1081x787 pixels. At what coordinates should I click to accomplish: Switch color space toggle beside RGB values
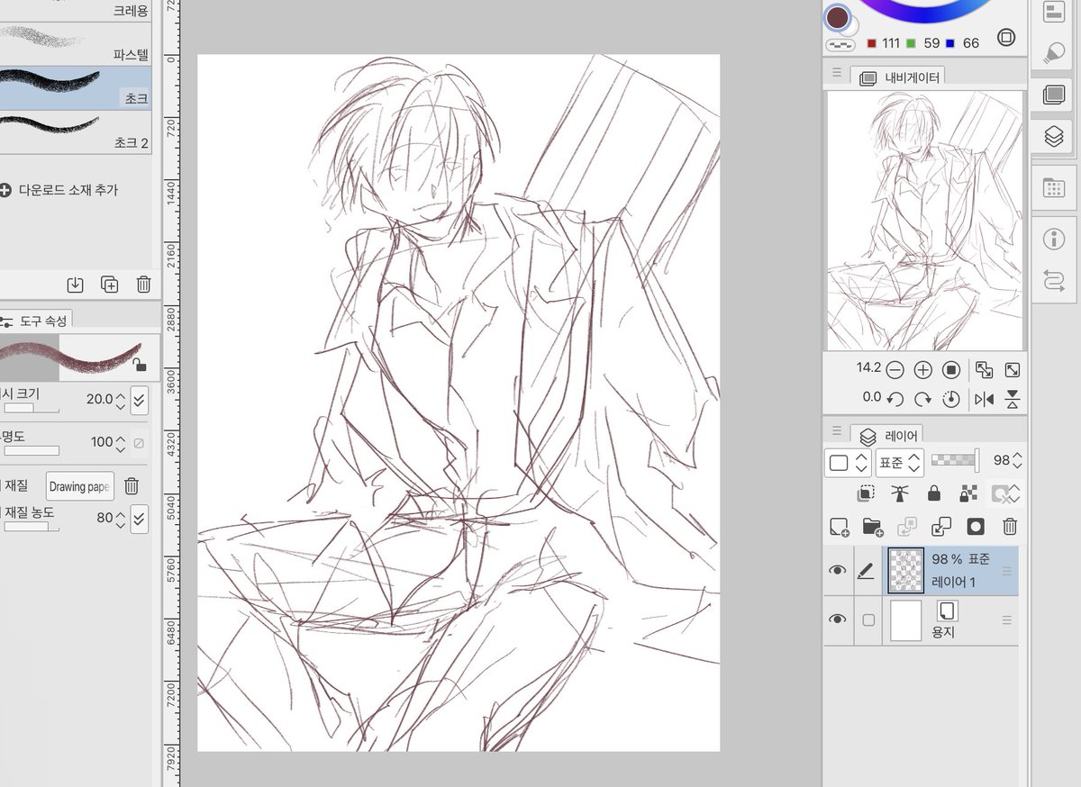pos(1006,38)
